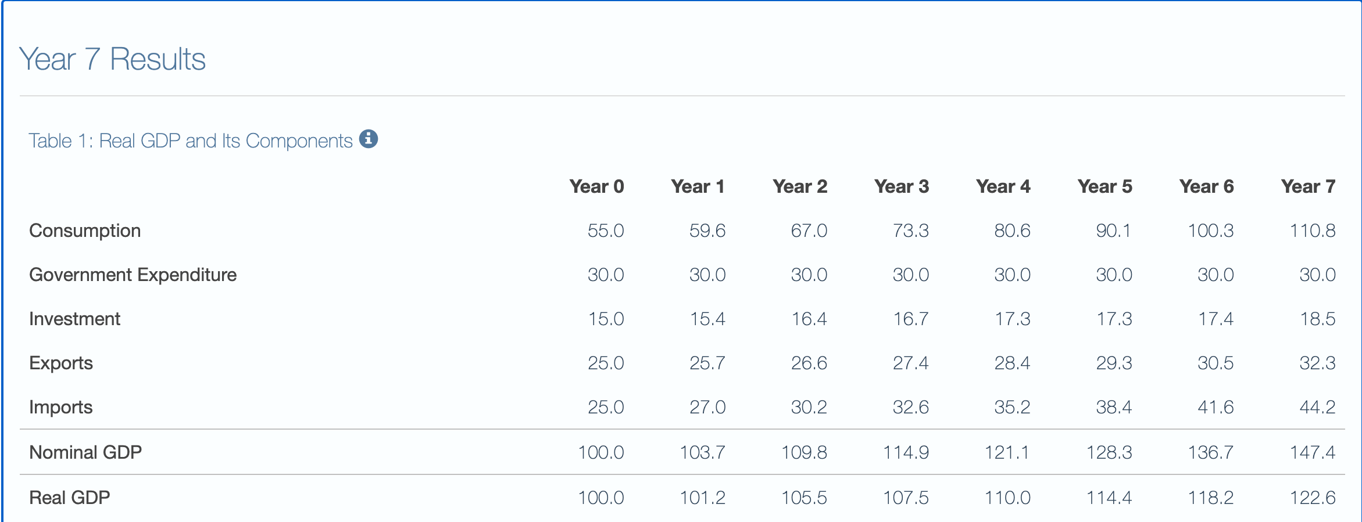Image resolution: width=1362 pixels, height=522 pixels.
Task: Click Exports Year 2 value 26.6
Action: (809, 363)
